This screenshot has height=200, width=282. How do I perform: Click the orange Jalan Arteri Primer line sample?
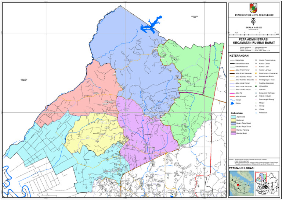(232, 70)
